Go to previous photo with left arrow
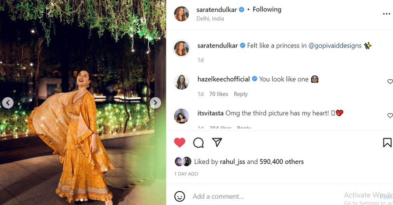 tap(8, 102)
